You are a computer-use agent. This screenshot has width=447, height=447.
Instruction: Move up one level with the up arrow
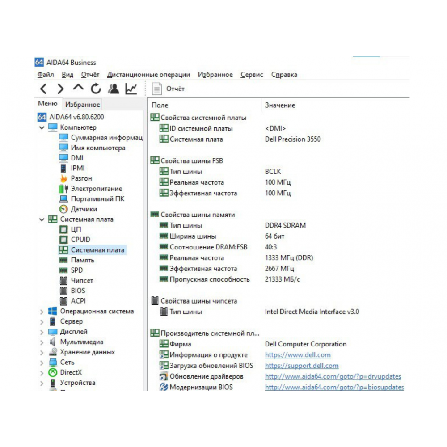[x=78, y=87]
